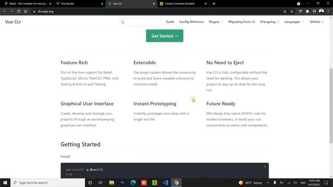Open Visual Studio Code from the taskbar

click(x=165, y=182)
